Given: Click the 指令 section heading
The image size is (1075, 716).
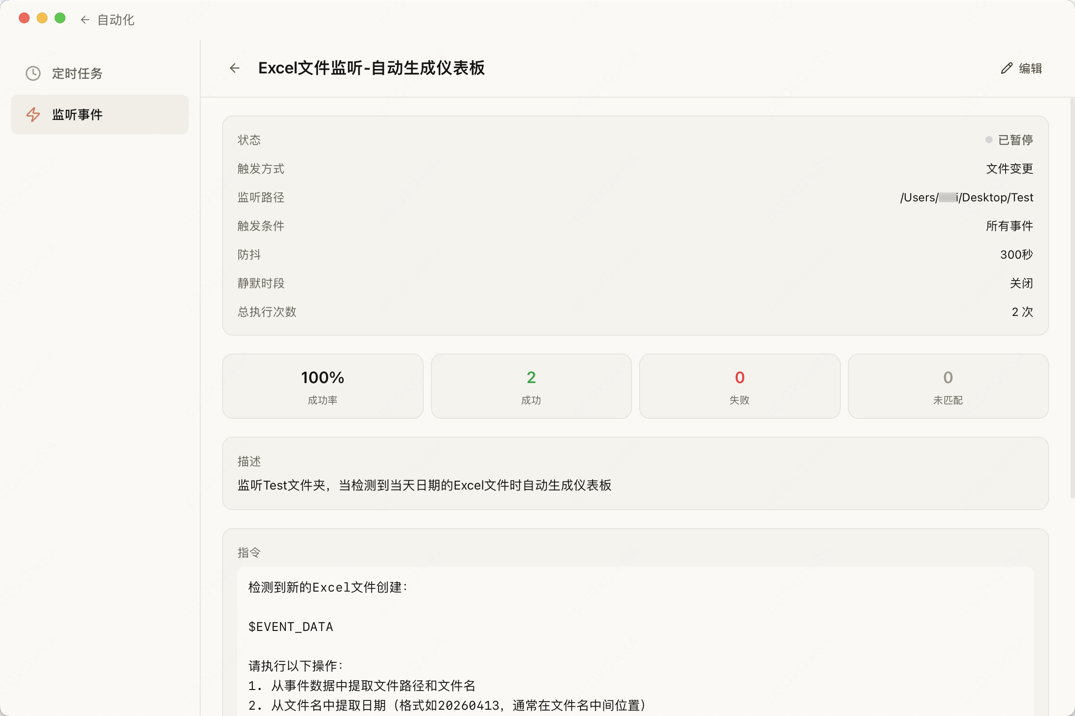Looking at the screenshot, I should [x=249, y=553].
